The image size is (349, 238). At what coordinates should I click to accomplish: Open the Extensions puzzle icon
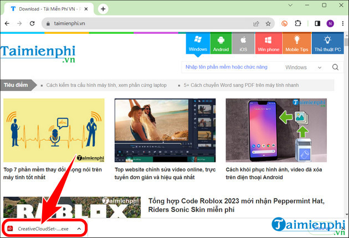pos(298,23)
